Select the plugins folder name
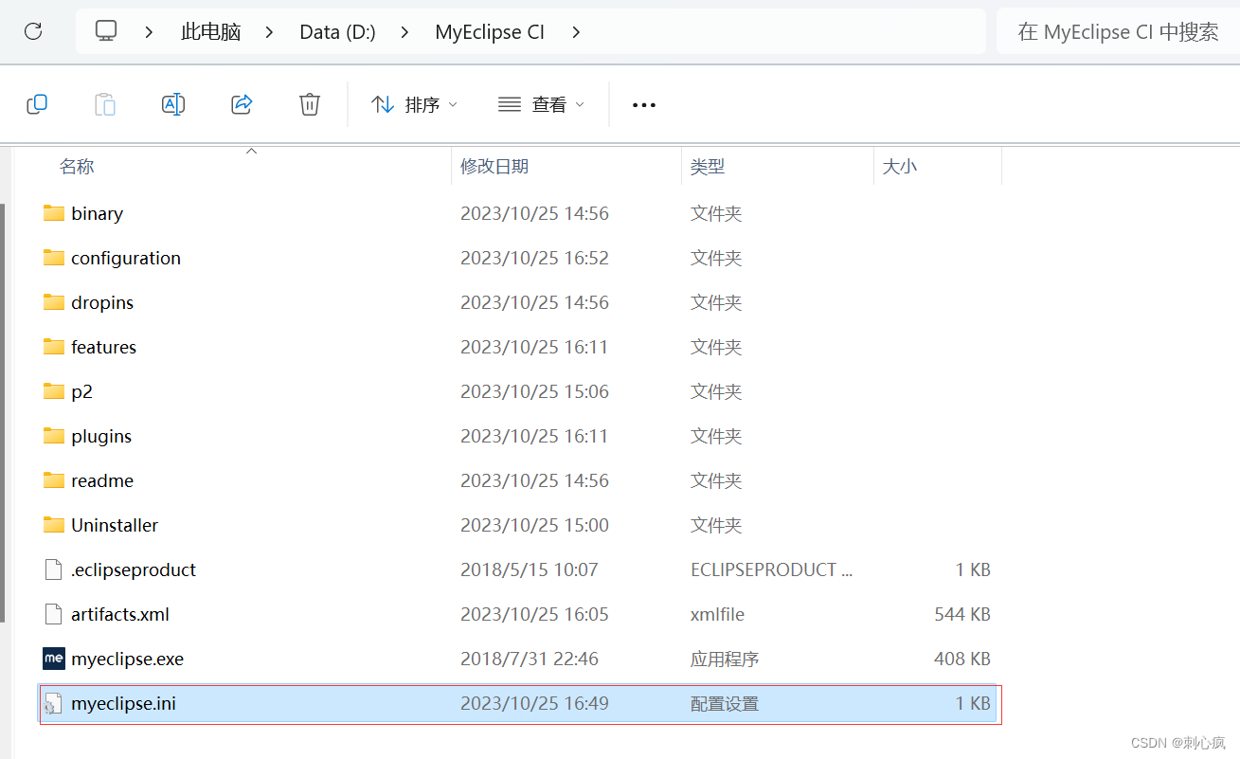 (101, 437)
